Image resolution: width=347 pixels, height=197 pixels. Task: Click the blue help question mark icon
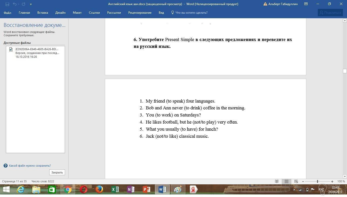(6, 166)
